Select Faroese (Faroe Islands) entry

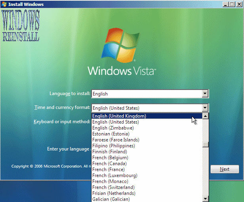[116, 140]
